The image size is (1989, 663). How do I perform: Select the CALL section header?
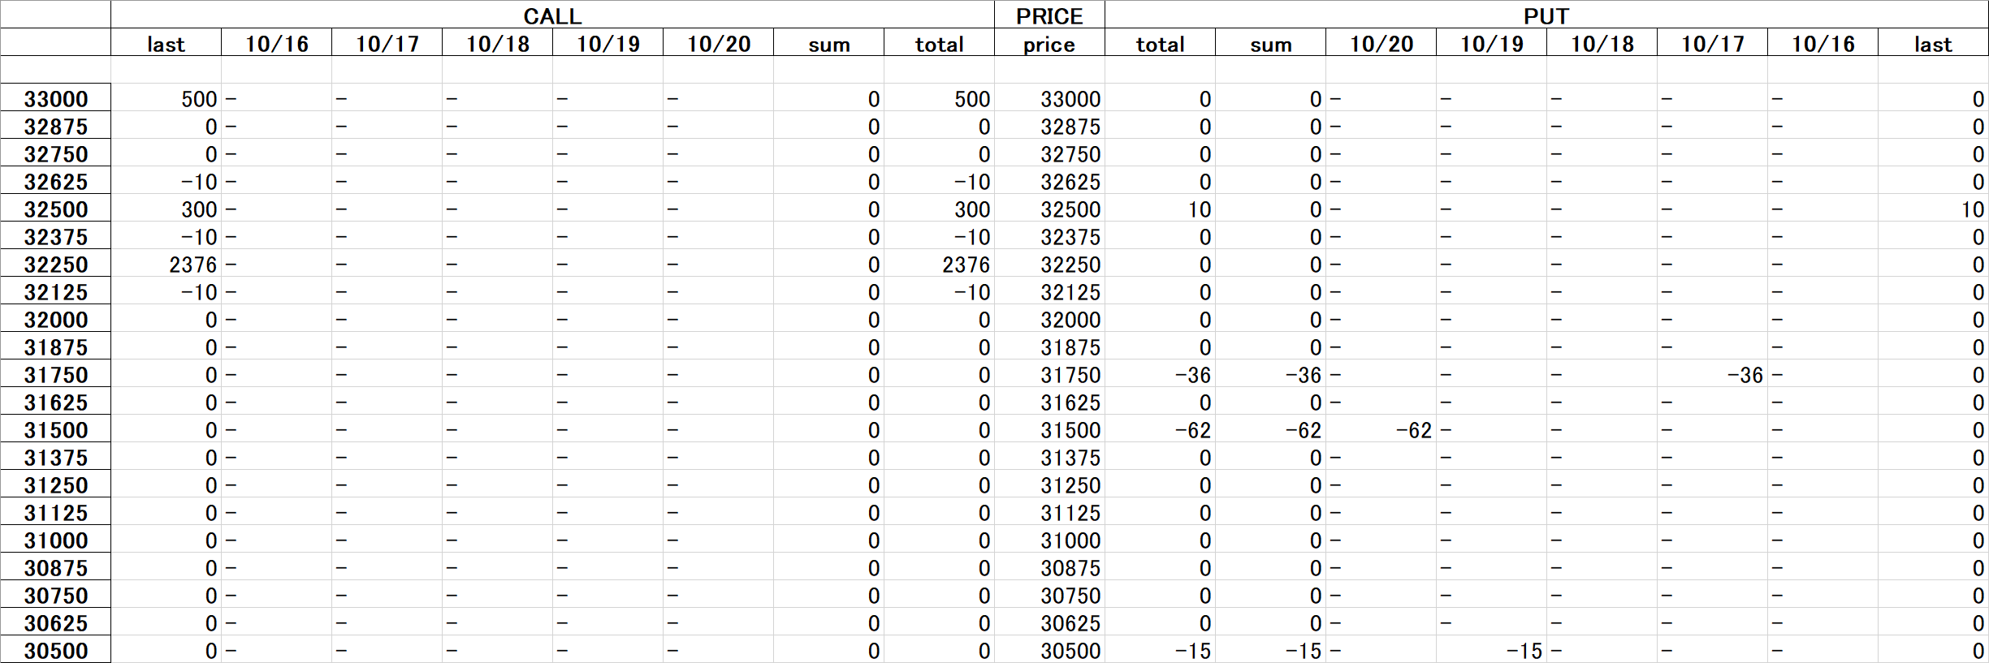(552, 15)
